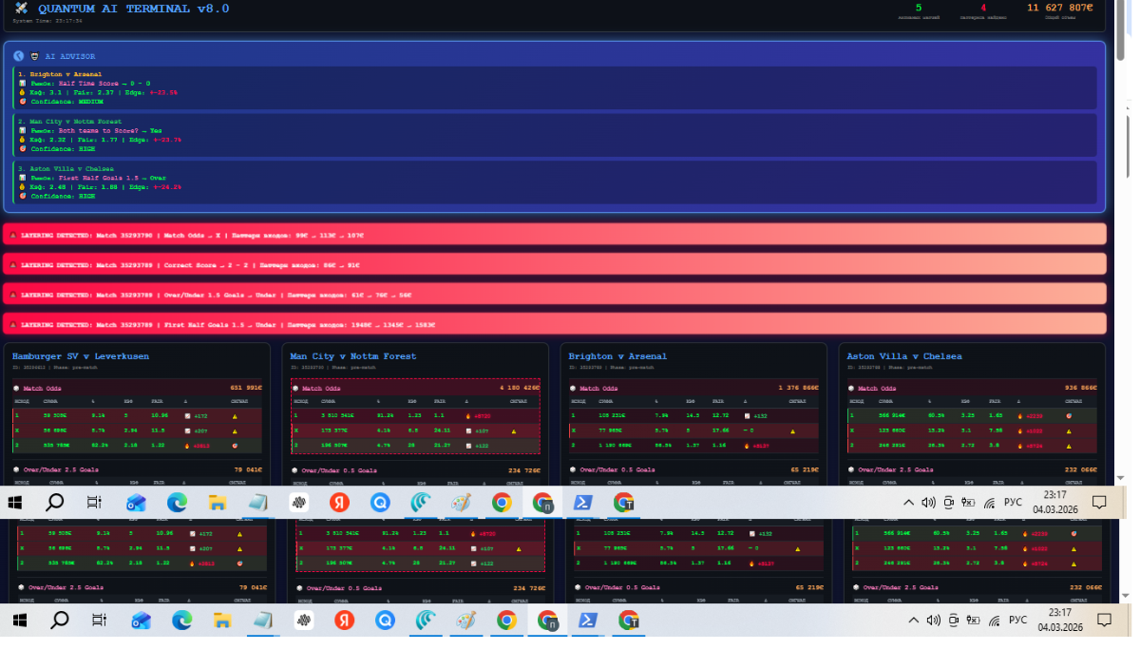The height and width of the screenshot is (650, 1140).
Task: Click the robot icon in AI ADVISOR header
Action: pyautogui.click(x=35, y=56)
